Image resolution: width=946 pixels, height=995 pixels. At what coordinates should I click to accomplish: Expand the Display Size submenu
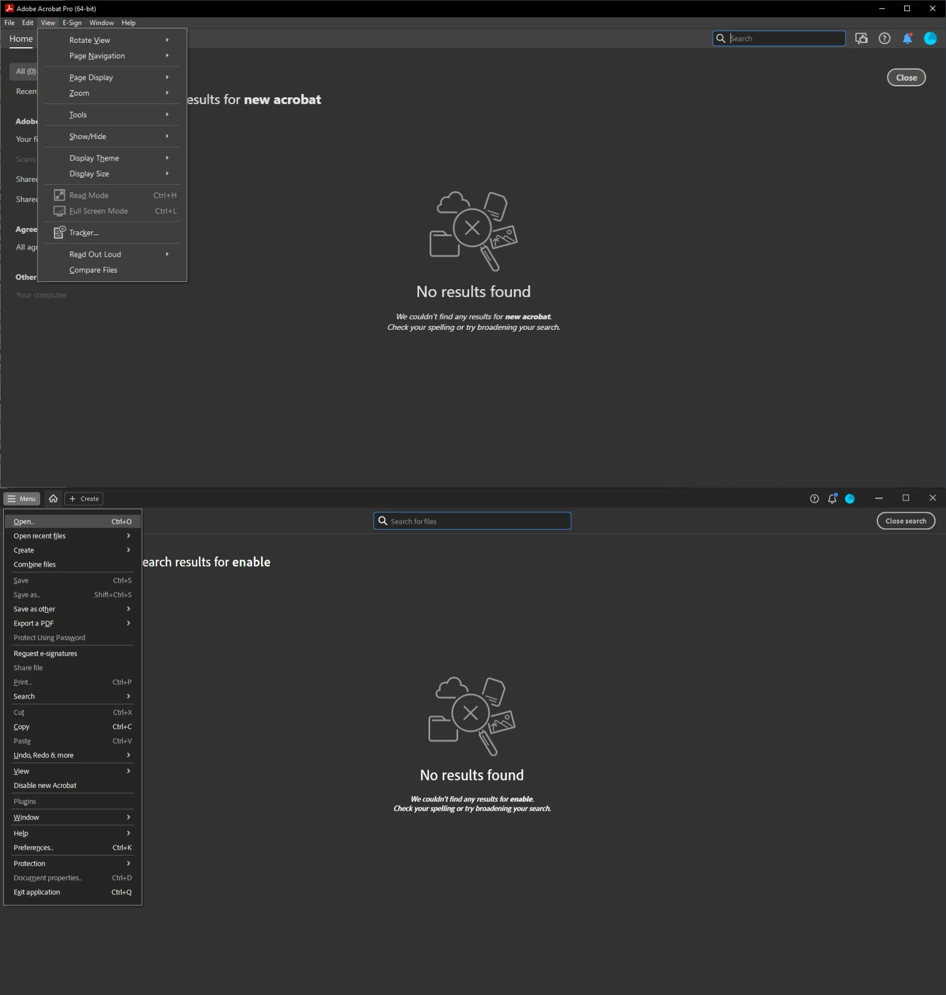(112, 174)
